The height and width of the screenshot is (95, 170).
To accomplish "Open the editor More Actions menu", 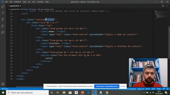I will click(167, 6).
